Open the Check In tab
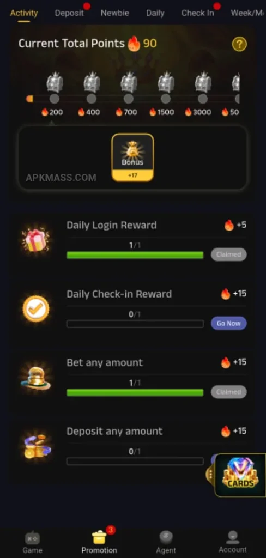This screenshot has width=266, height=558. click(198, 13)
